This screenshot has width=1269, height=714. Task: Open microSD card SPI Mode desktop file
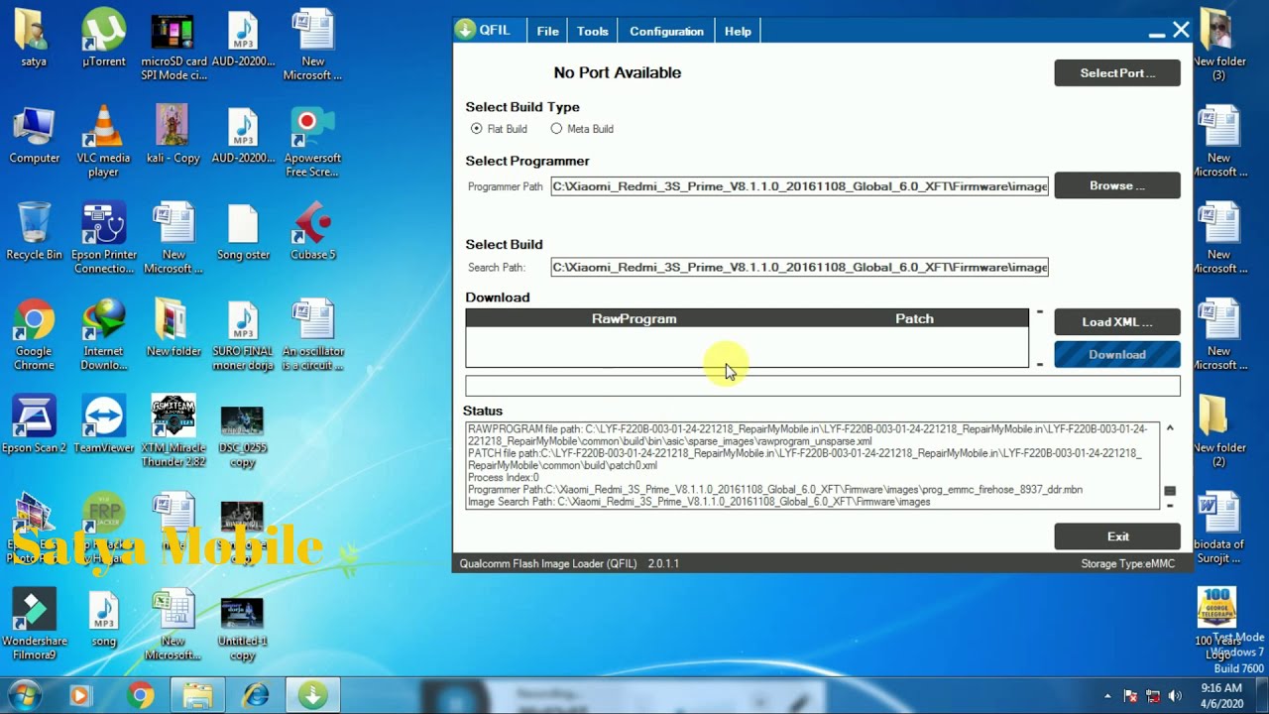(173, 47)
